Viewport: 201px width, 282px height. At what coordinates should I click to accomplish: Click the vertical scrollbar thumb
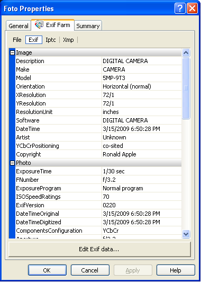tap(186, 88)
